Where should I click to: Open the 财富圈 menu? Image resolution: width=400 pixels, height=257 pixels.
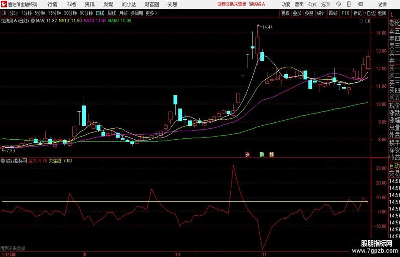point(152,4)
